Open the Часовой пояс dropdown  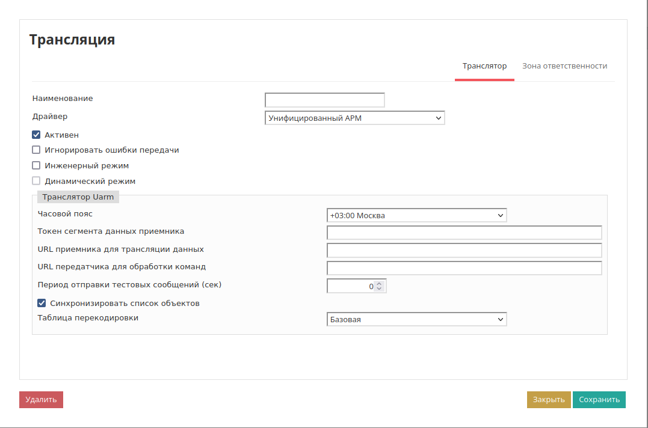[x=416, y=215]
